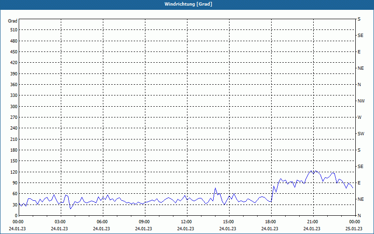Viewport: 374px width, 234px height.
Task: Click the "180" y-axis label
Action: 14,150
